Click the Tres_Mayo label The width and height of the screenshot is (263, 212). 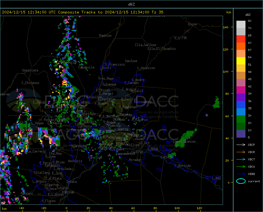[x=106, y=78]
